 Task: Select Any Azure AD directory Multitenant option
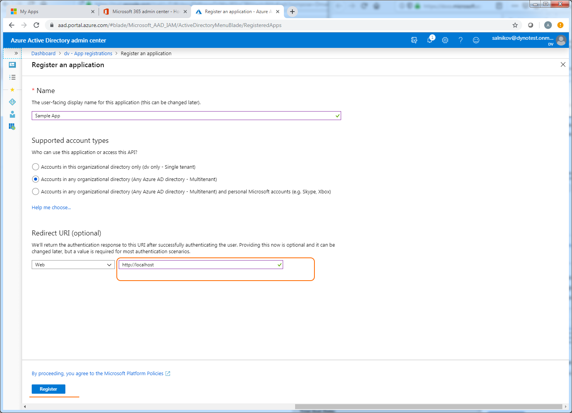click(x=36, y=179)
